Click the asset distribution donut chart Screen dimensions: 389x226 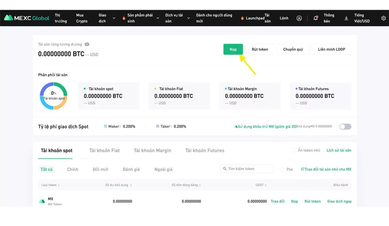click(54, 96)
